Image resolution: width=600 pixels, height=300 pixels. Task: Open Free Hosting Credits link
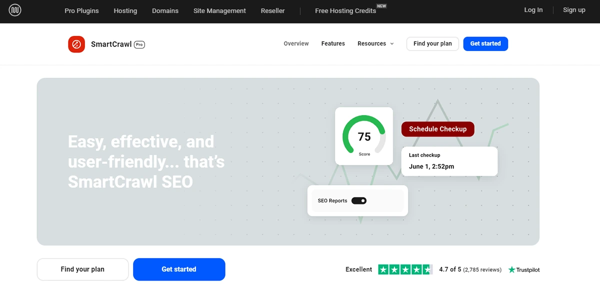pyautogui.click(x=345, y=10)
